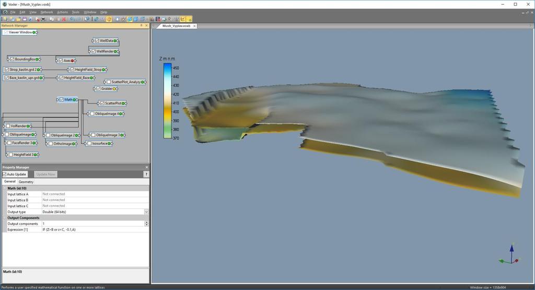The height and width of the screenshot is (290, 535).
Task: Click the highlighted blue cube view icon
Action: (130, 19)
